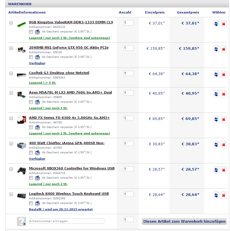Screen dimensions: 230x231
Task: Remove Cooltek G3 Desktop from cart
Action: (x=223, y=75)
